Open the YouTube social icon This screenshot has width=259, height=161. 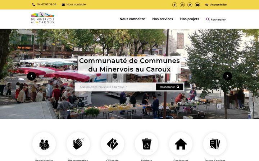point(197,5)
